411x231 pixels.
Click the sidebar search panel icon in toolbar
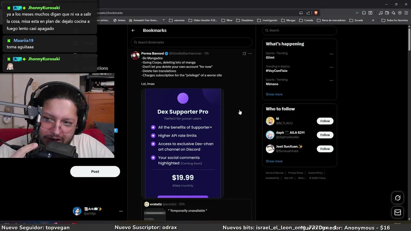(370, 13)
